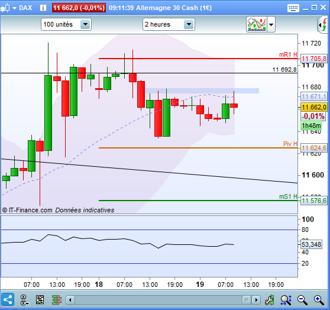The height and width of the screenshot is (310, 330).
Task: Click the 11 705,8 price tag
Action: (314, 59)
